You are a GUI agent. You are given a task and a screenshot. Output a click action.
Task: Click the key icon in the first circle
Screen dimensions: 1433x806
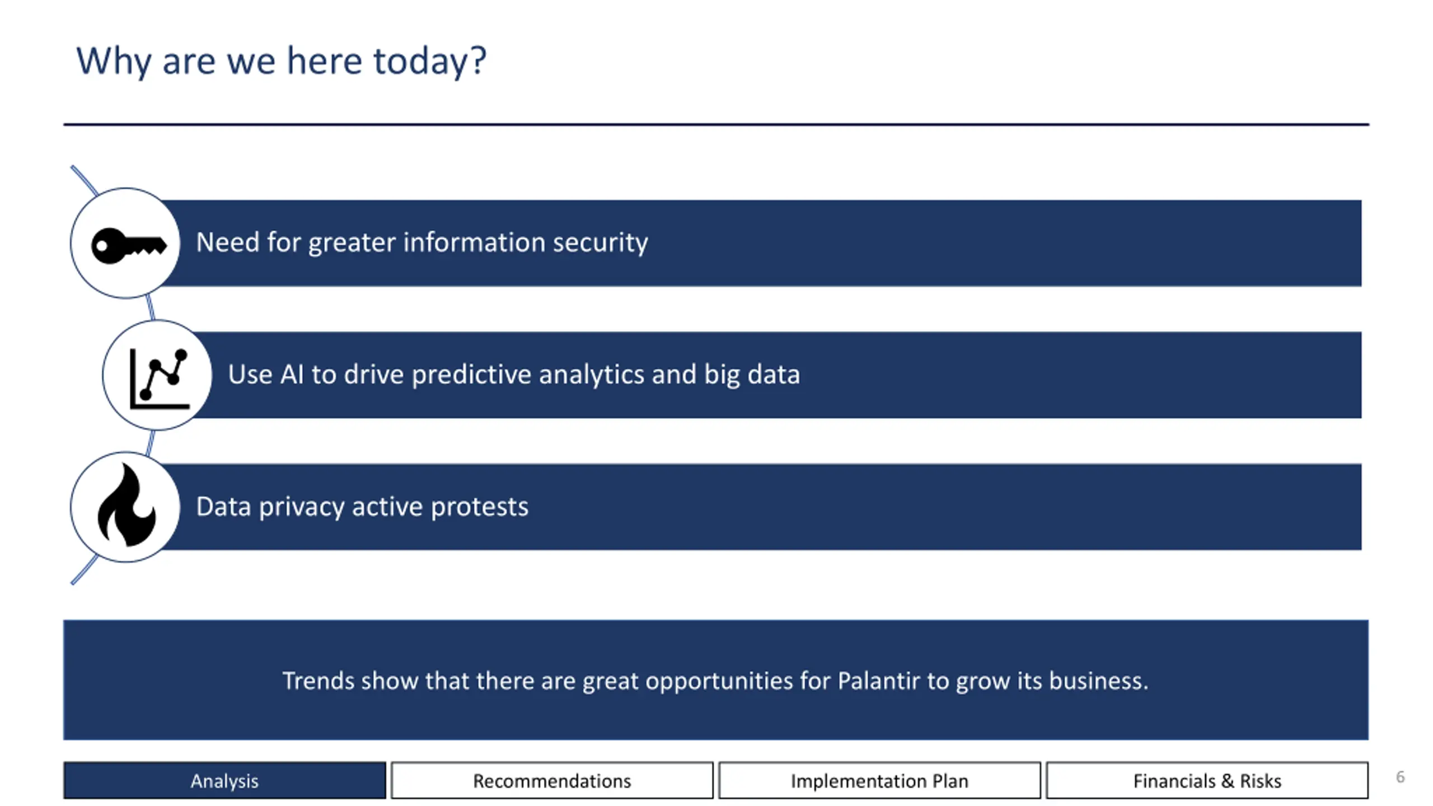(128, 245)
